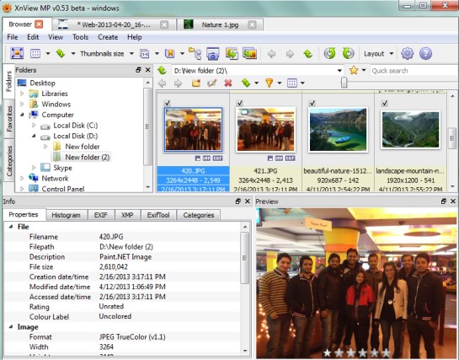Toggle checkbox above 421.JPG thumbnail
This screenshot has height=360, width=459.
click(x=239, y=103)
